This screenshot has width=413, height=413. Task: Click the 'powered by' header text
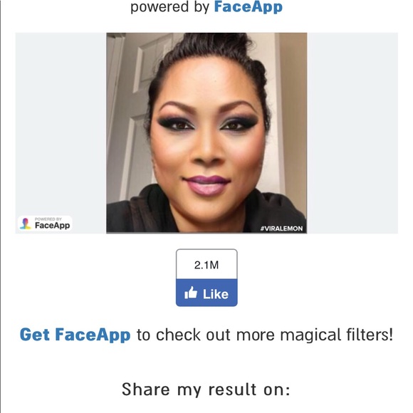pyautogui.click(x=170, y=7)
